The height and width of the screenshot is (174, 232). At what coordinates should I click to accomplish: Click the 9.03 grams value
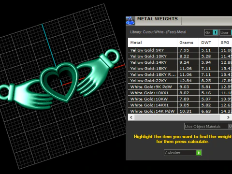184,87
